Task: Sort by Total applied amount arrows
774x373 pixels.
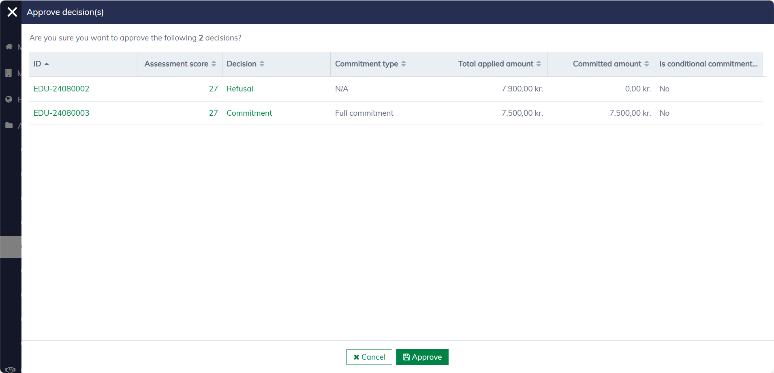Action: click(x=539, y=64)
